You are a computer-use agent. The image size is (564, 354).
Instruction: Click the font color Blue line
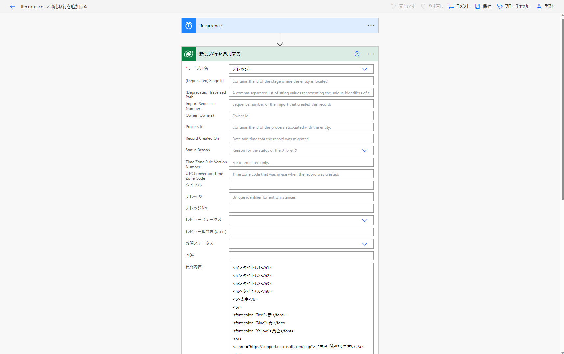coord(260,323)
